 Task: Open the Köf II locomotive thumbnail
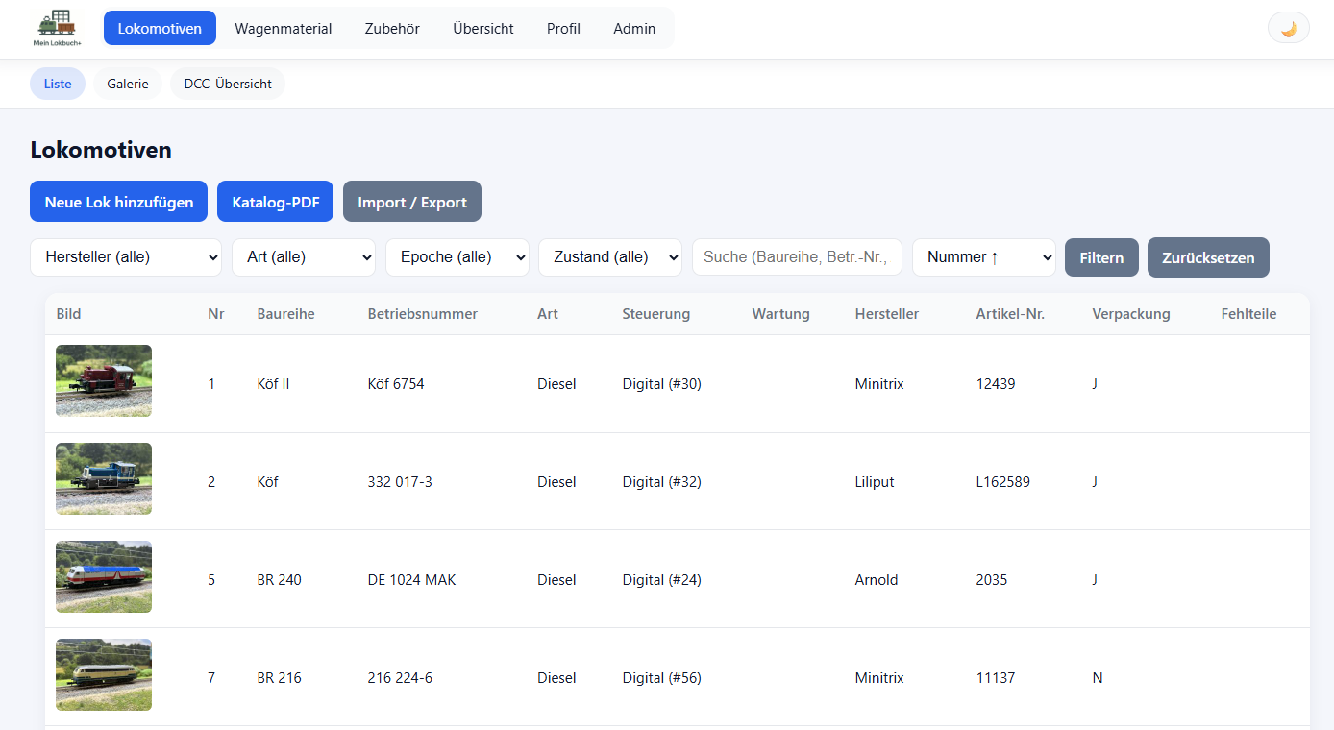(104, 380)
